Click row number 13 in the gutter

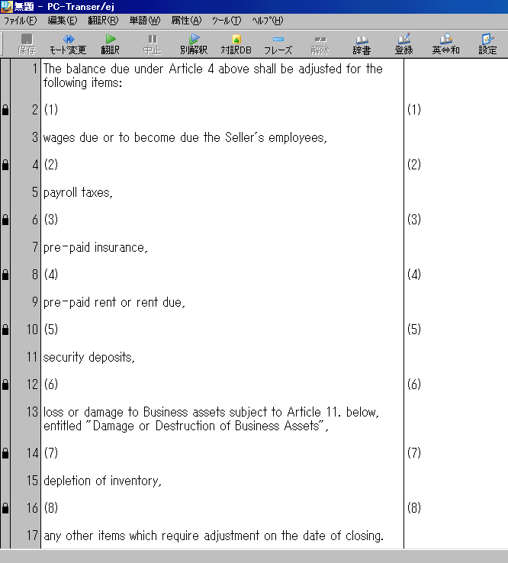(32, 412)
